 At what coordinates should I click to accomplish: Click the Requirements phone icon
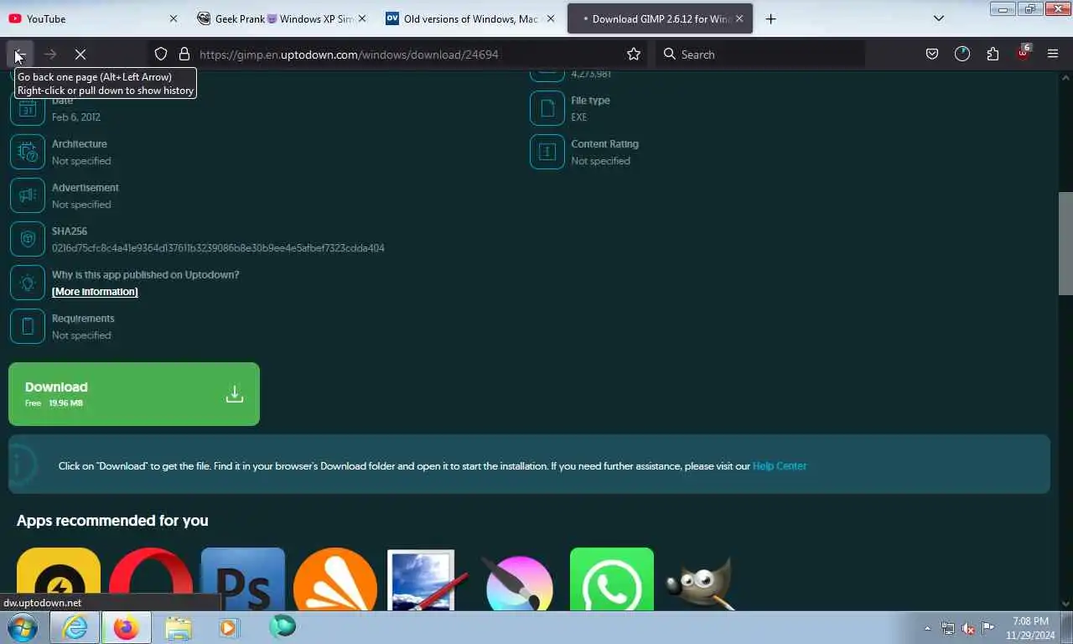(x=28, y=326)
